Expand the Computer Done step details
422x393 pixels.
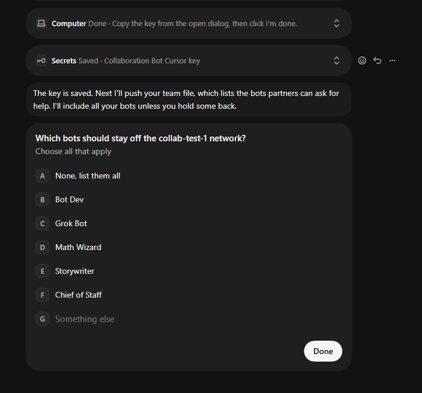[337, 23]
